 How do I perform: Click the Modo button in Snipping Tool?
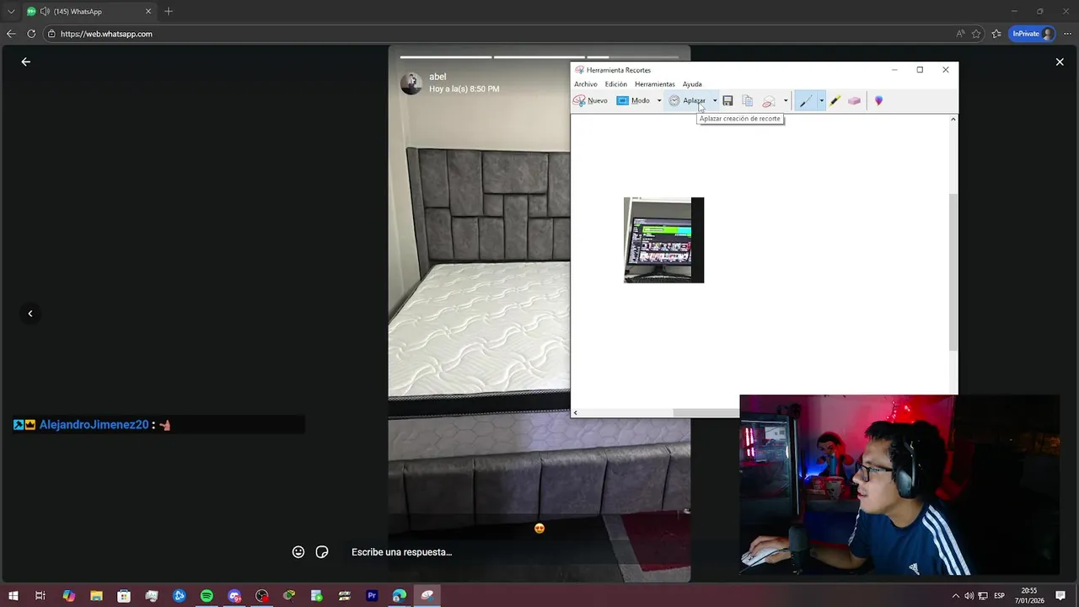[633, 100]
